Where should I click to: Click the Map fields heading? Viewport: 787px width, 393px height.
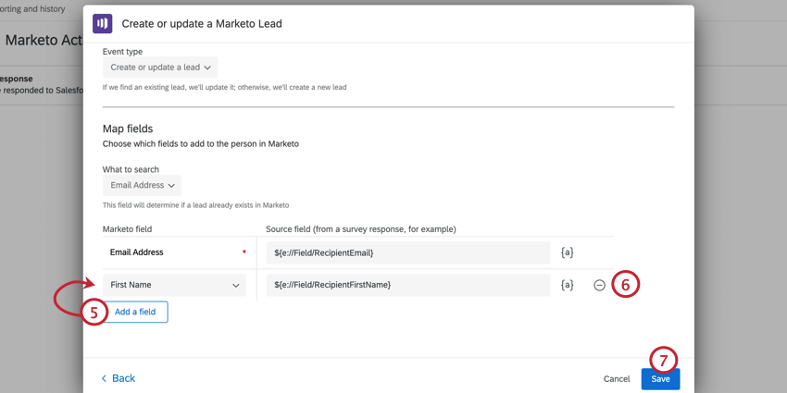(128, 129)
